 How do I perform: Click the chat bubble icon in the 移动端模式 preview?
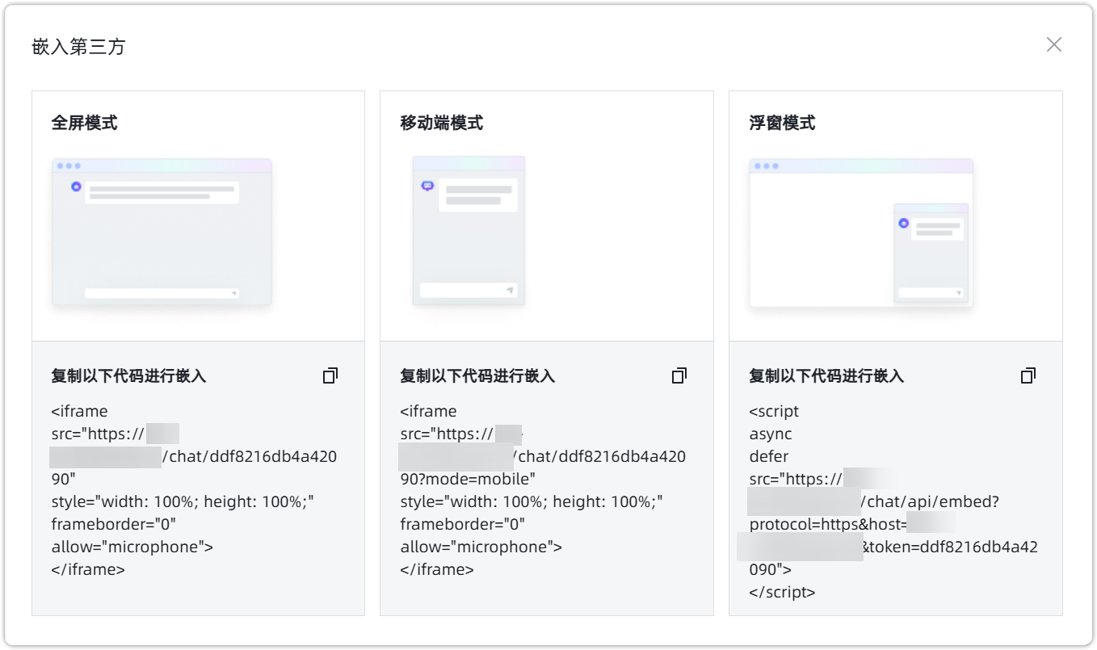(x=428, y=186)
